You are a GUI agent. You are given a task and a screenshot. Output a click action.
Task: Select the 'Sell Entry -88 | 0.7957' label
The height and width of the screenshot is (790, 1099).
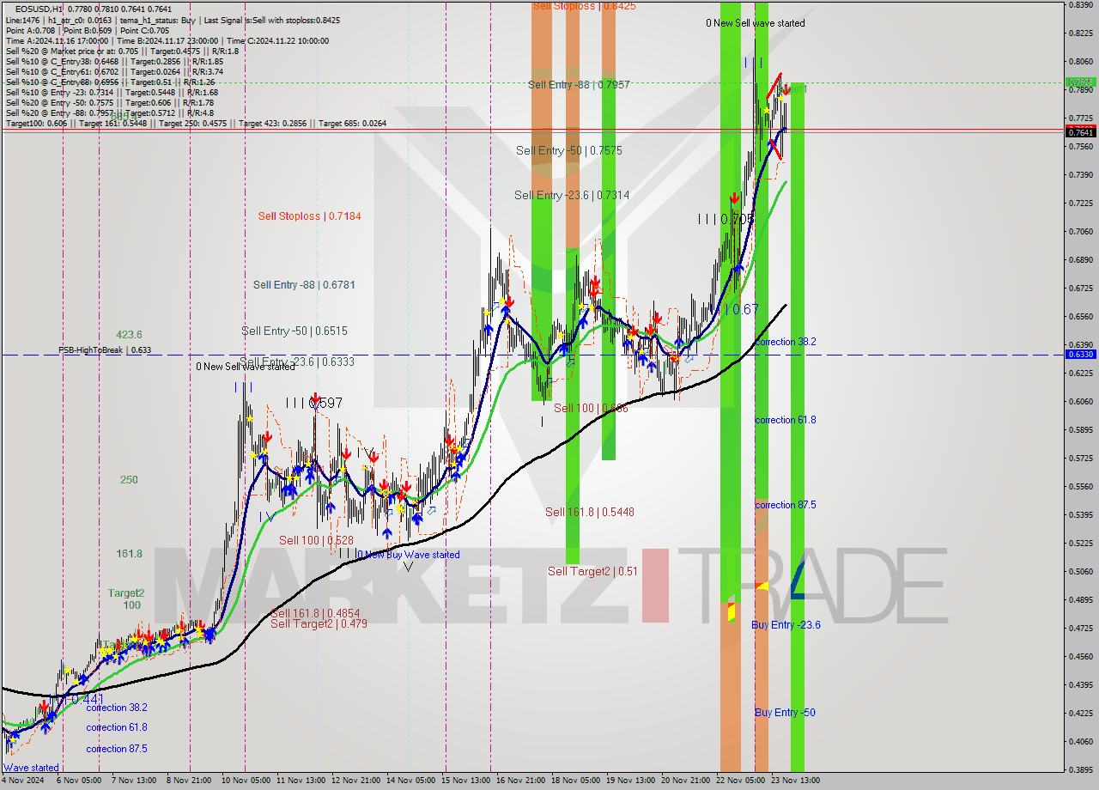pyautogui.click(x=579, y=85)
